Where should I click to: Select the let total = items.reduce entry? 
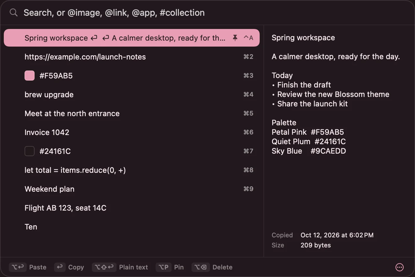pyautogui.click(x=132, y=170)
